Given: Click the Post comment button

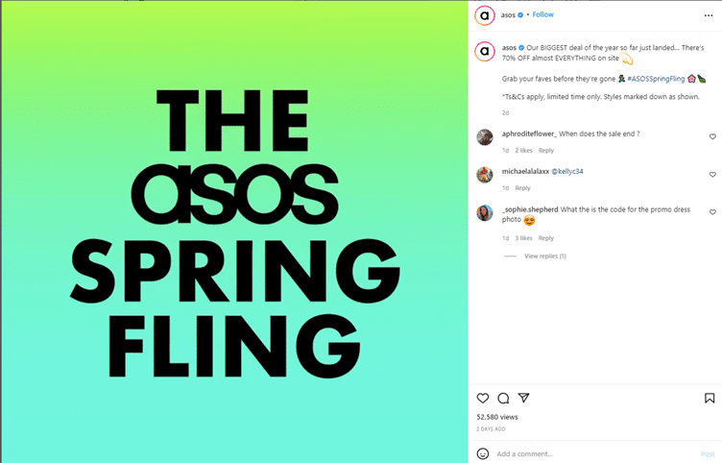Looking at the screenshot, I should pyautogui.click(x=708, y=453).
